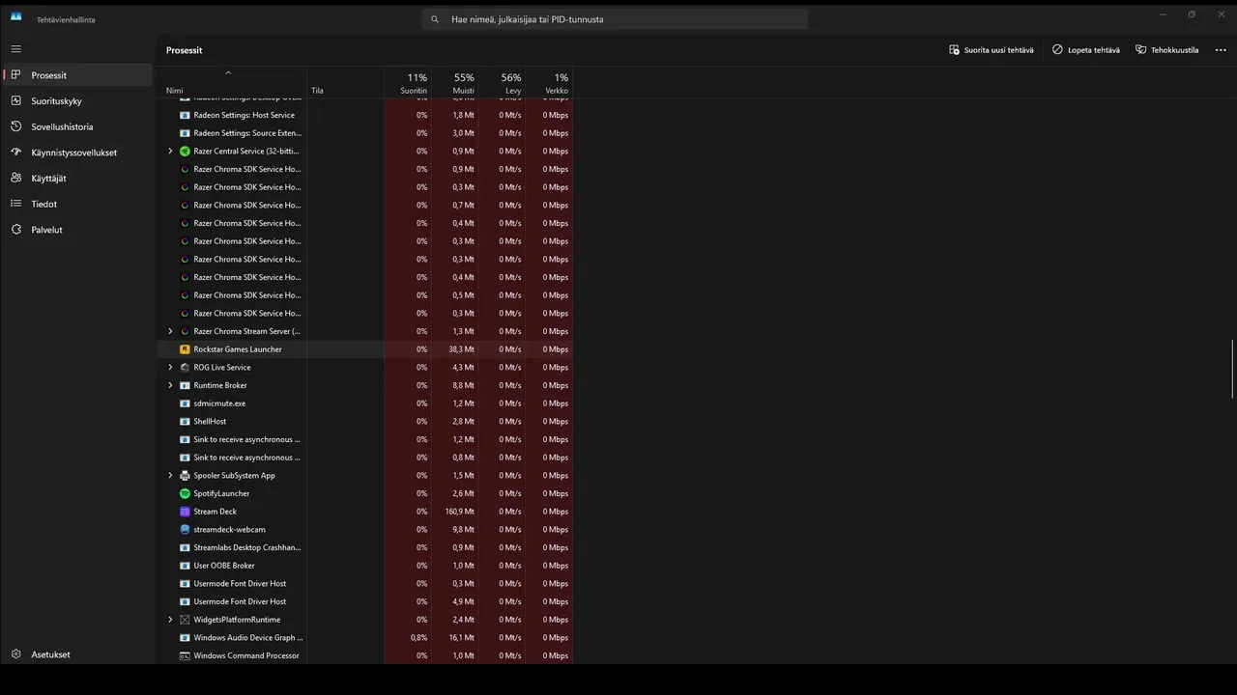Click User OOBE Broker icon
The height and width of the screenshot is (695, 1237).
tap(185, 566)
